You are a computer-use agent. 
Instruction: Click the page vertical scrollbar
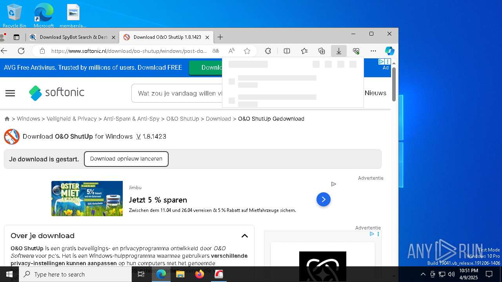[394, 85]
